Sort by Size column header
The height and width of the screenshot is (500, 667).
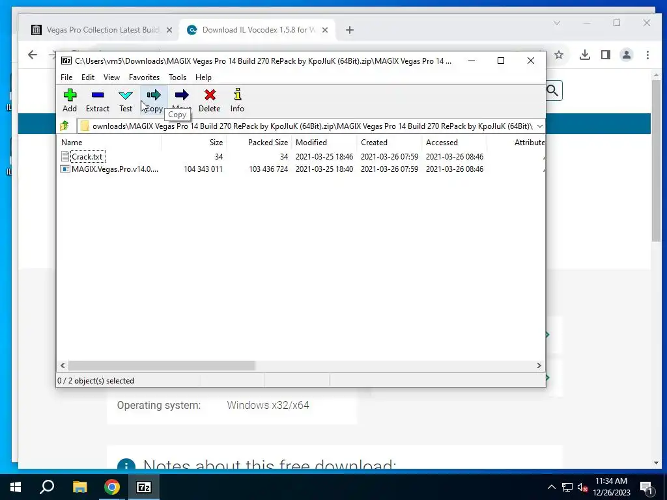(x=193, y=143)
